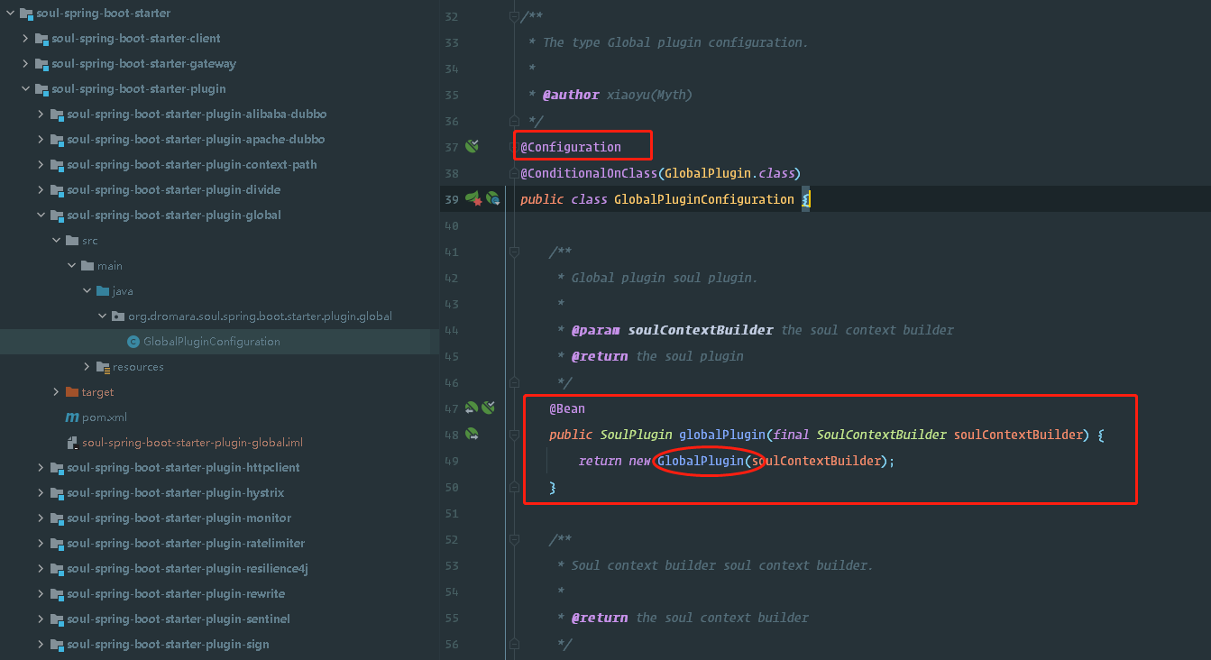Select soul-spring-boot-starter-plugin-divide module

[x=173, y=190]
